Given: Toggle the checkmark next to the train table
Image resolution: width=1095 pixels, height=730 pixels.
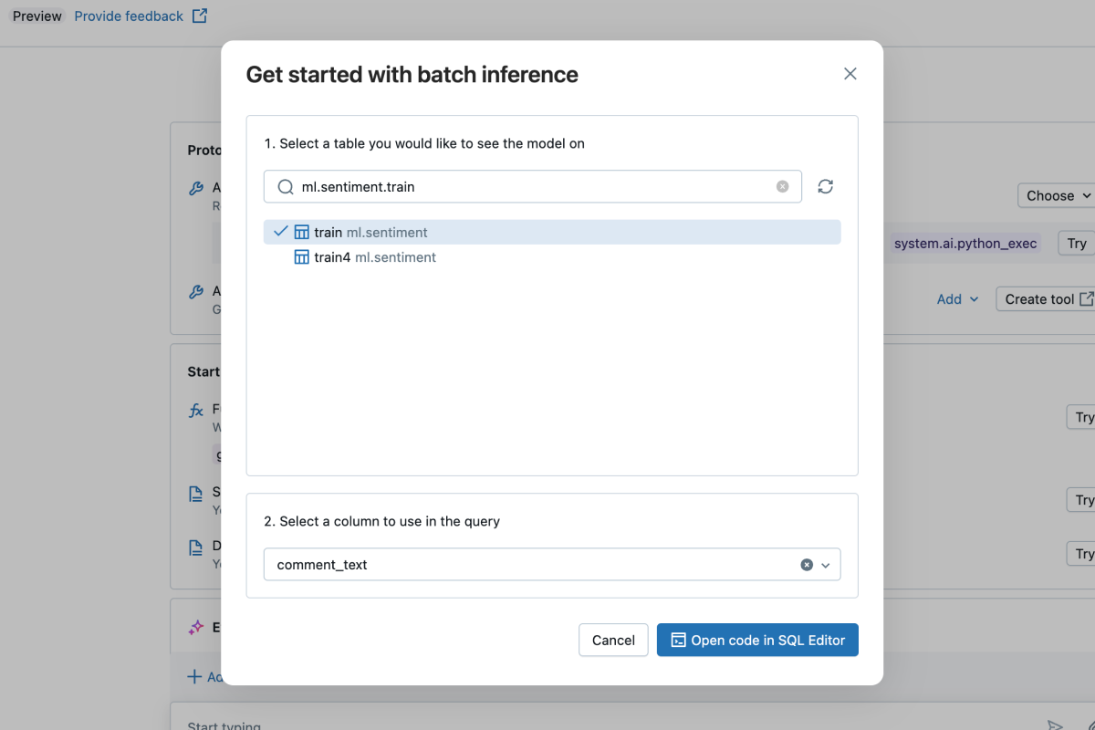Looking at the screenshot, I should [280, 231].
